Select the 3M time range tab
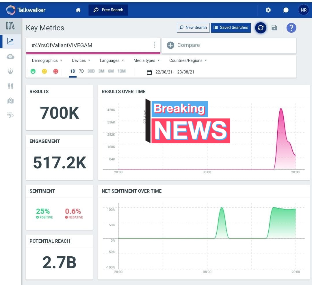This screenshot has height=285, width=312. (x=101, y=71)
